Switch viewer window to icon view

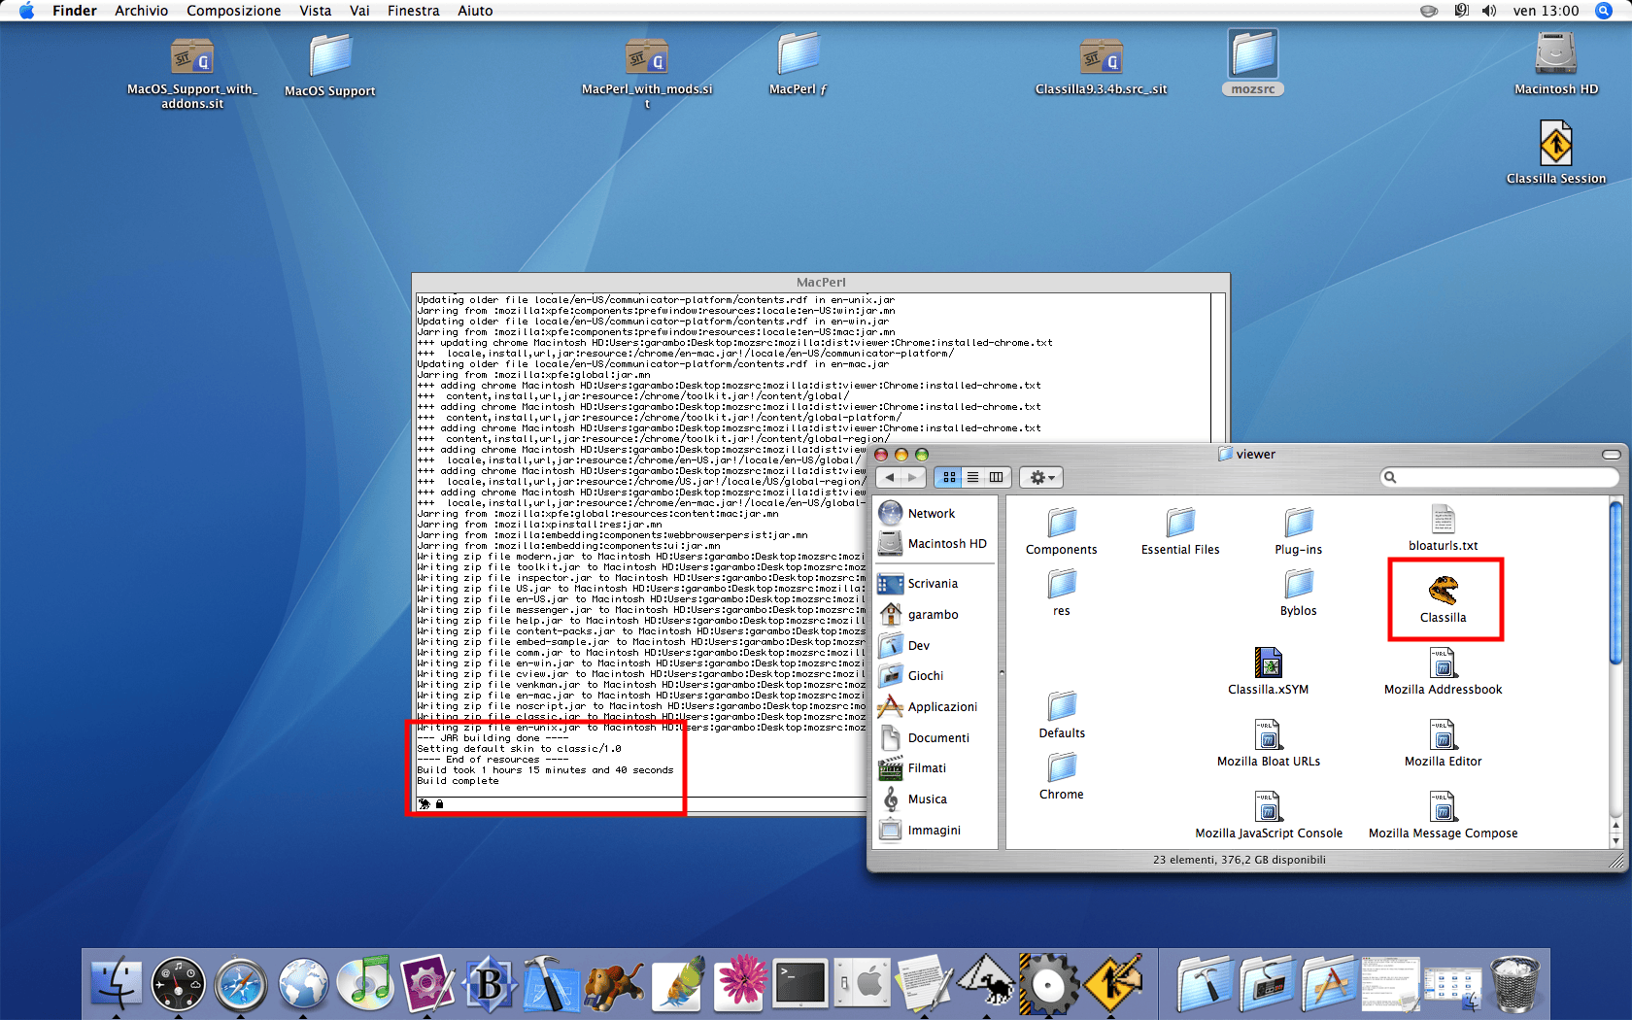[x=949, y=477]
